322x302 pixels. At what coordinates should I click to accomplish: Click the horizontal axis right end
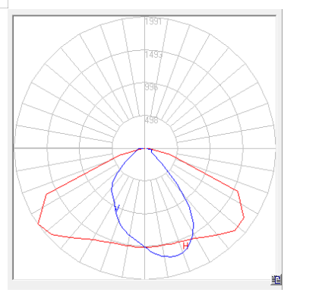click(275, 148)
